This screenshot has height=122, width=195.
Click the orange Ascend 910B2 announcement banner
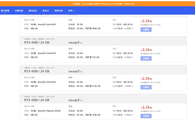pos(98,4)
